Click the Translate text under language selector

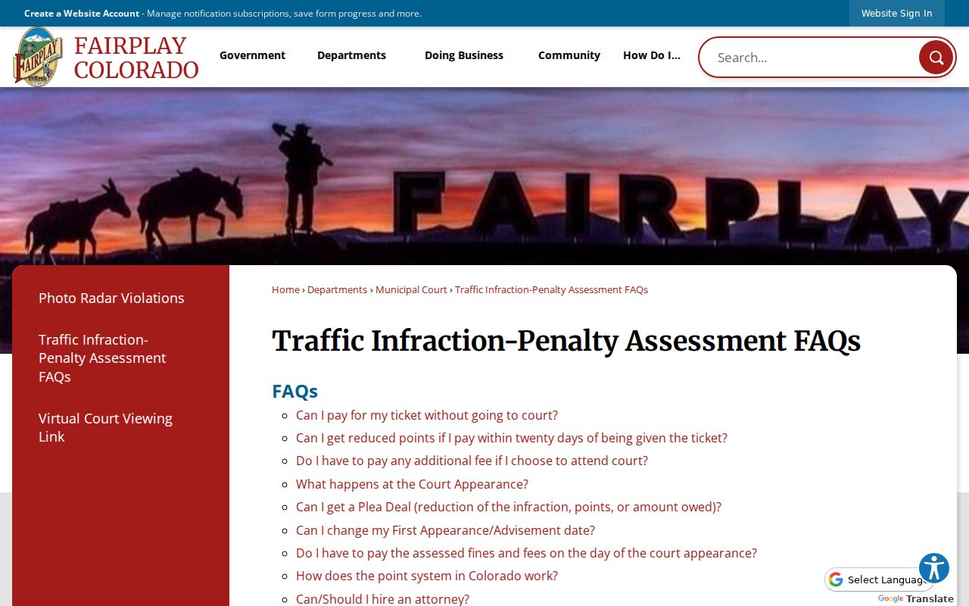coord(930,599)
